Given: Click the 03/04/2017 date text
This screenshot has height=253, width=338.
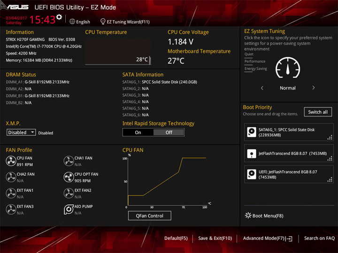Looking at the screenshot, I should coord(16,18).
